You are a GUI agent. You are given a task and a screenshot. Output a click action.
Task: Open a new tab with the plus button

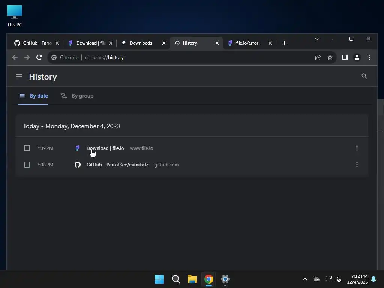click(x=284, y=43)
